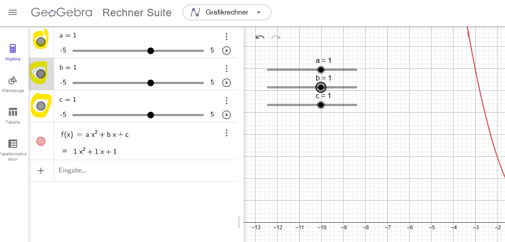Image resolution: width=505 pixels, height=242 pixels.
Task: Switch to the Werkzeuge tab
Action: click(13, 84)
